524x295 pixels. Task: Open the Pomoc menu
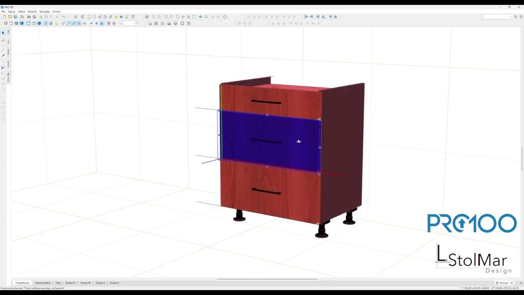click(56, 11)
